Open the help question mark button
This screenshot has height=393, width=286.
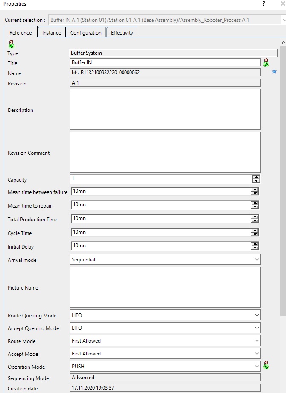(264, 3)
